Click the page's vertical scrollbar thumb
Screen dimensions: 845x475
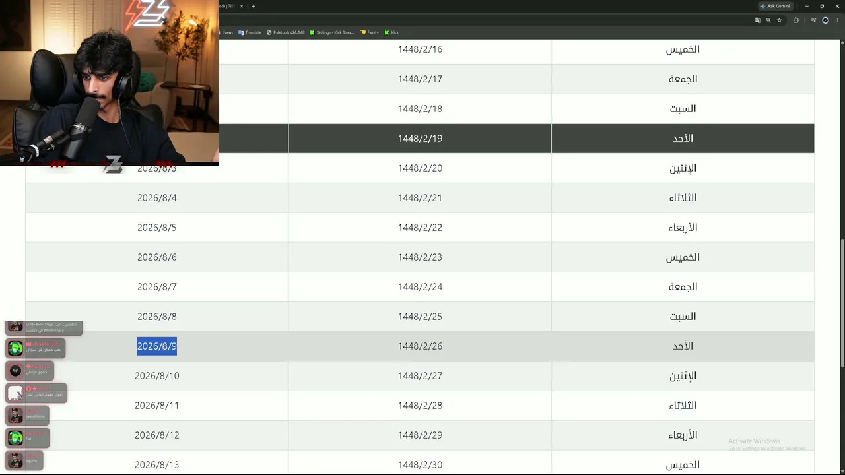point(842,303)
